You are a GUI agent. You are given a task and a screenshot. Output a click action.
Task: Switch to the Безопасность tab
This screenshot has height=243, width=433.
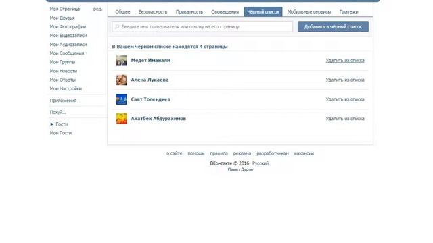pos(153,12)
